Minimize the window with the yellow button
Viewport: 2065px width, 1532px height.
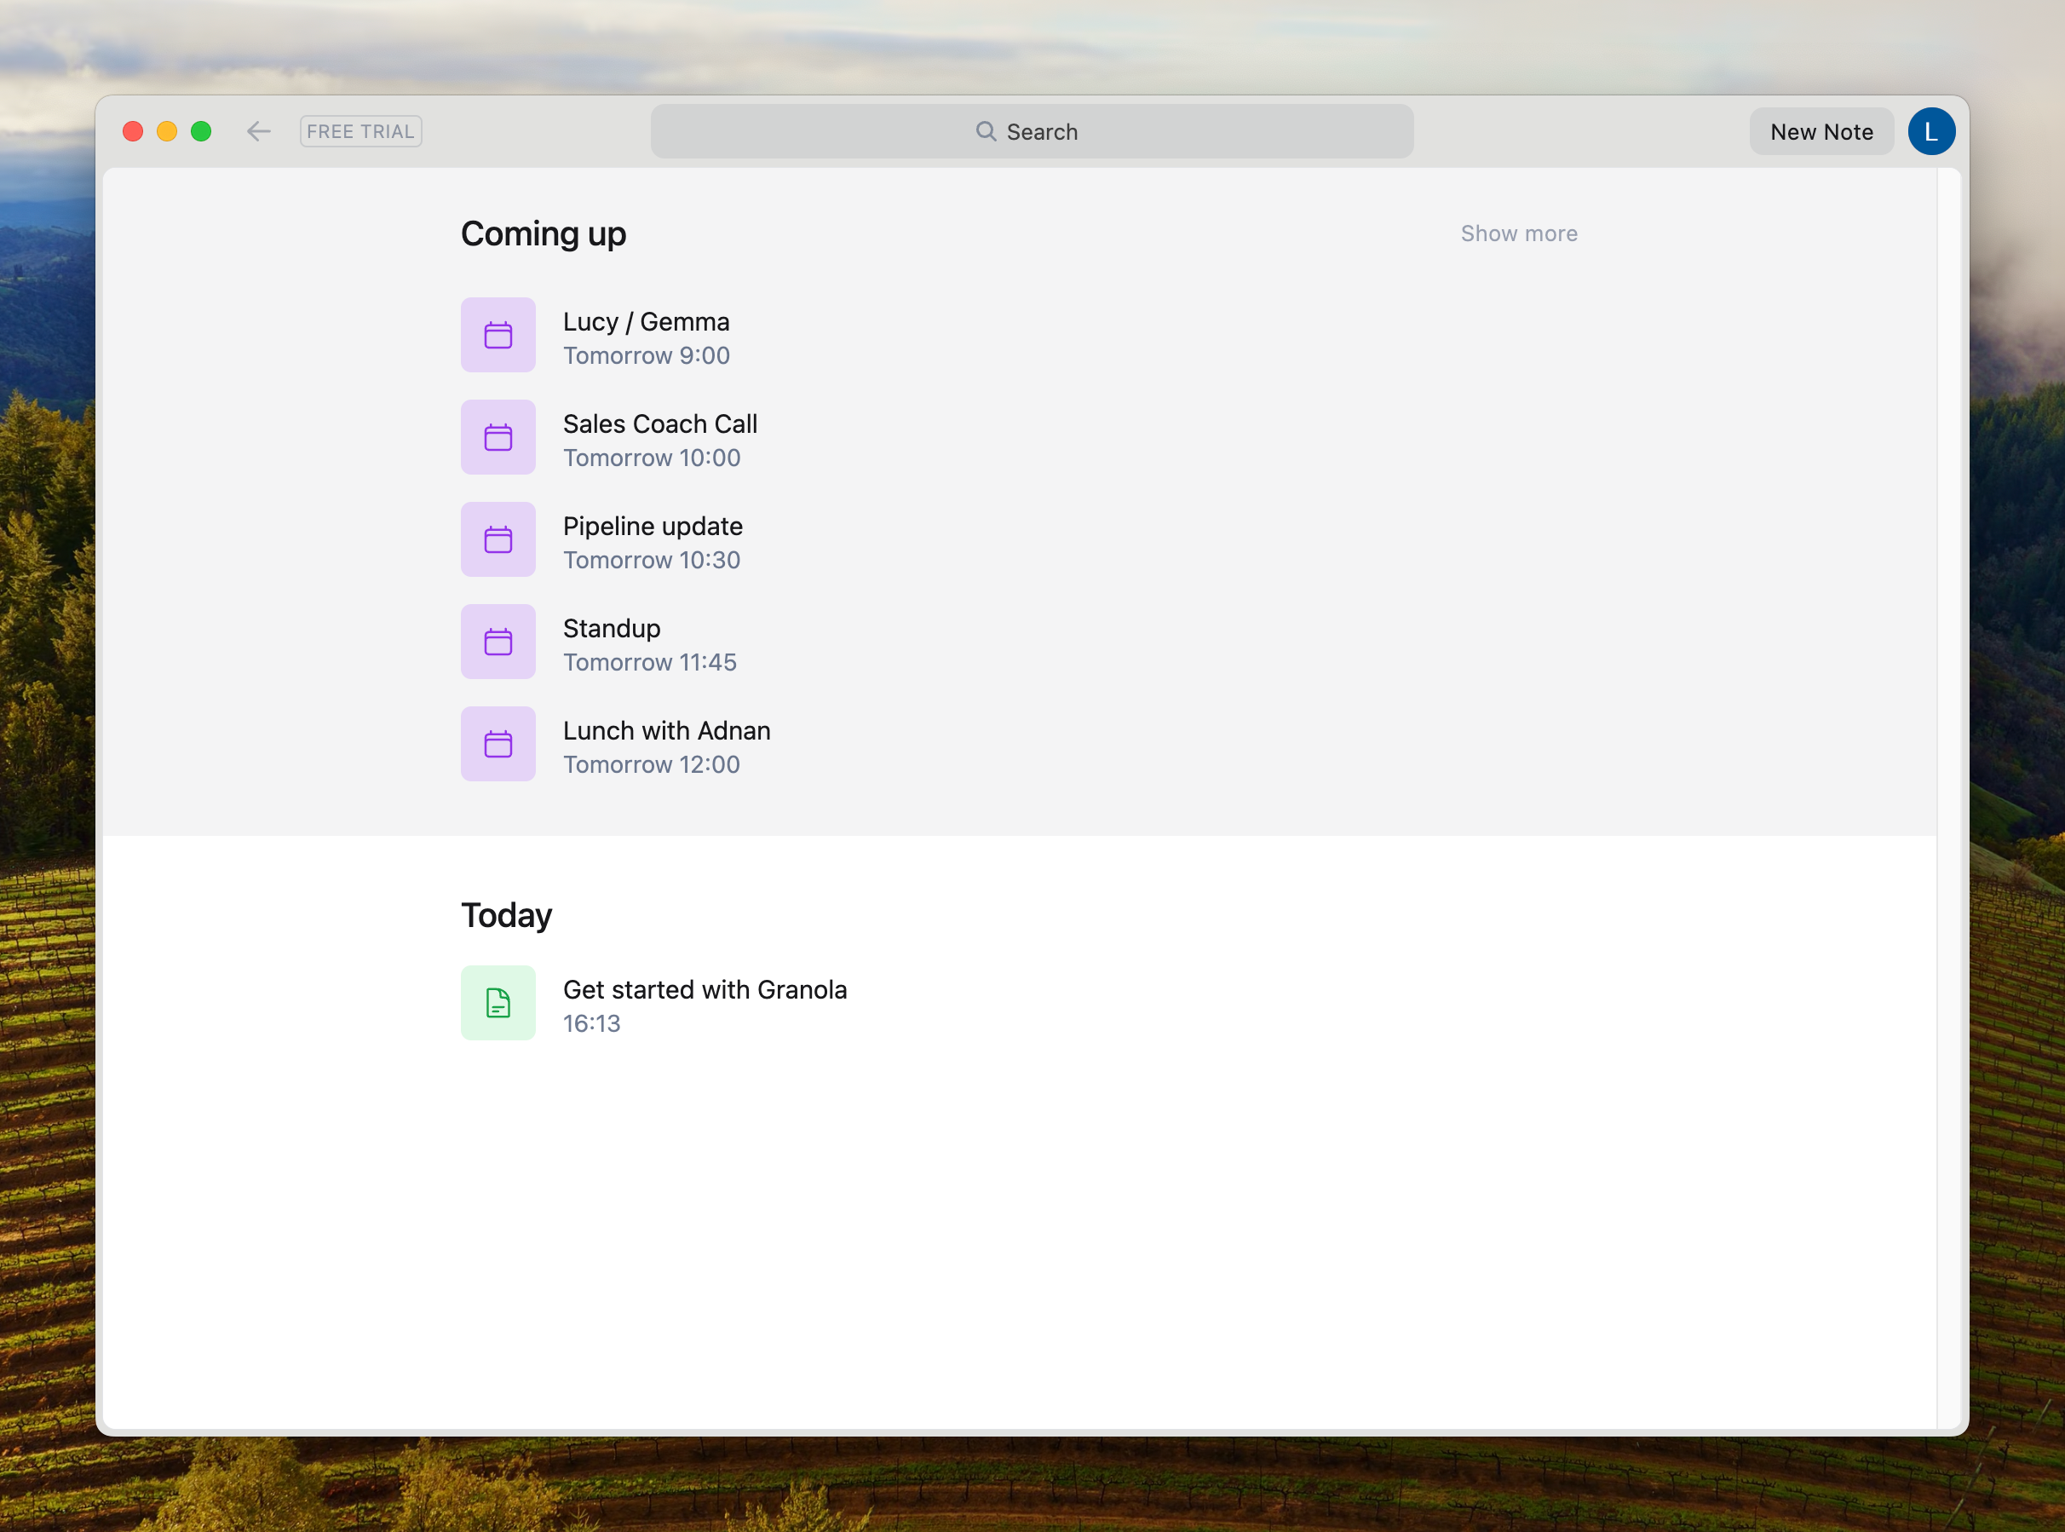pyautogui.click(x=167, y=132)
